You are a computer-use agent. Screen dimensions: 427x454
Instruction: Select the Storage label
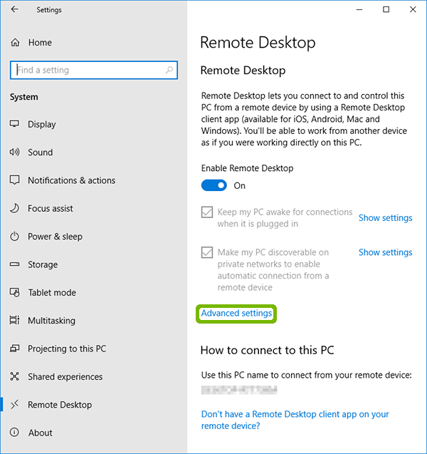43,264
